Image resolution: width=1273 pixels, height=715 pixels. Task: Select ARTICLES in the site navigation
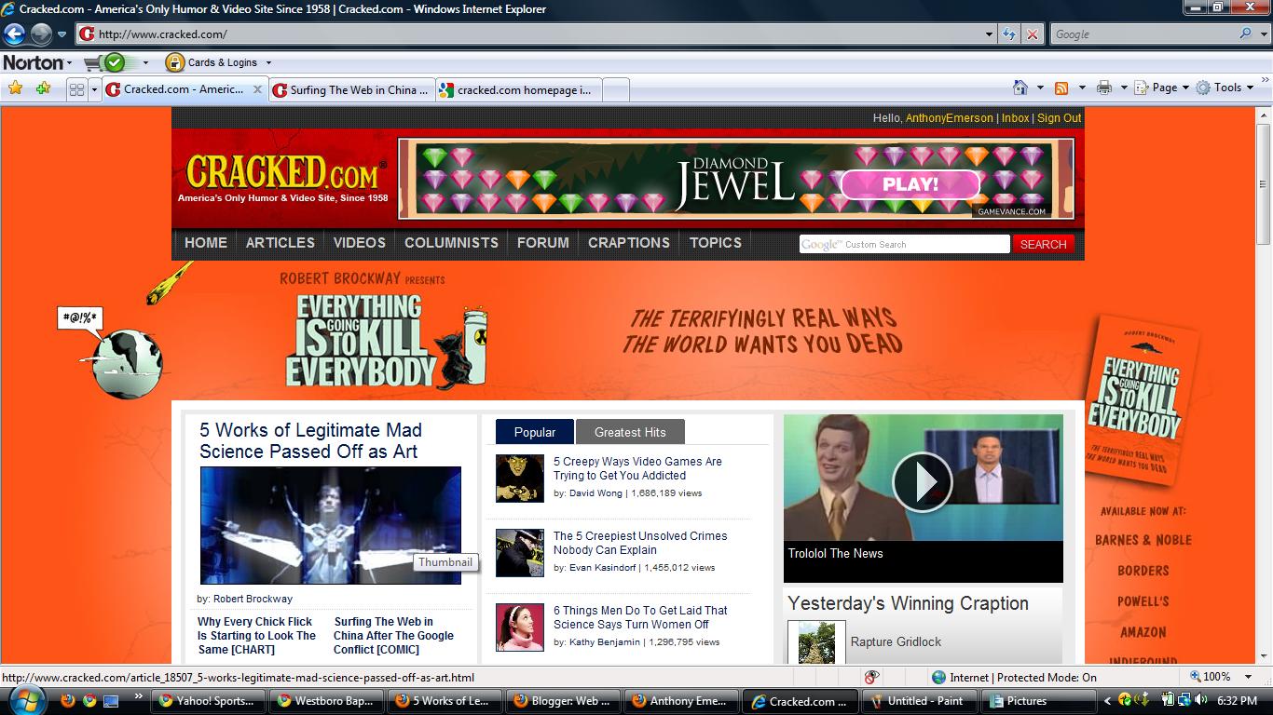click(281, 242)
